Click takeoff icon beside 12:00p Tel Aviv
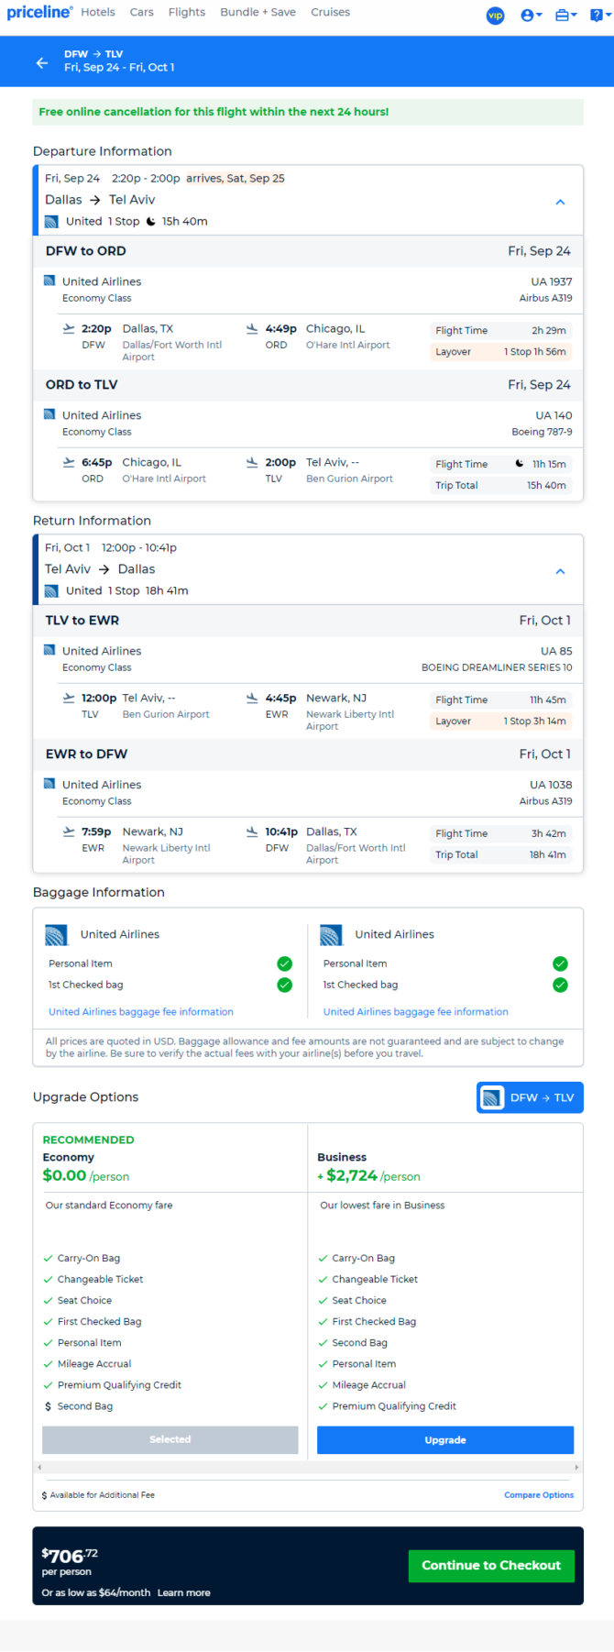This screenshot has width=614, height=1652. (69, 698)
